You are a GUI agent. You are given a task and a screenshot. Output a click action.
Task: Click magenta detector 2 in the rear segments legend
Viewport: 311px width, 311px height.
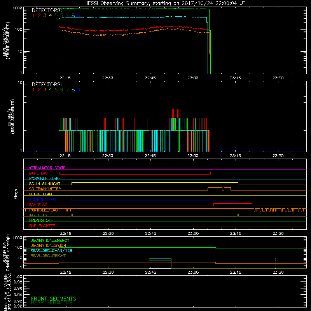click(x=39, y=90)
